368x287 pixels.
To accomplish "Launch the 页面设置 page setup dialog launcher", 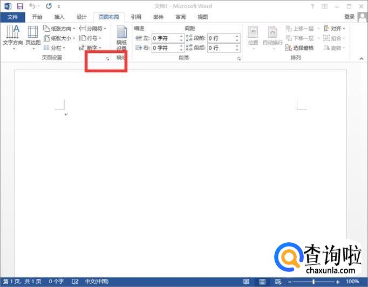I will (107, 58).
